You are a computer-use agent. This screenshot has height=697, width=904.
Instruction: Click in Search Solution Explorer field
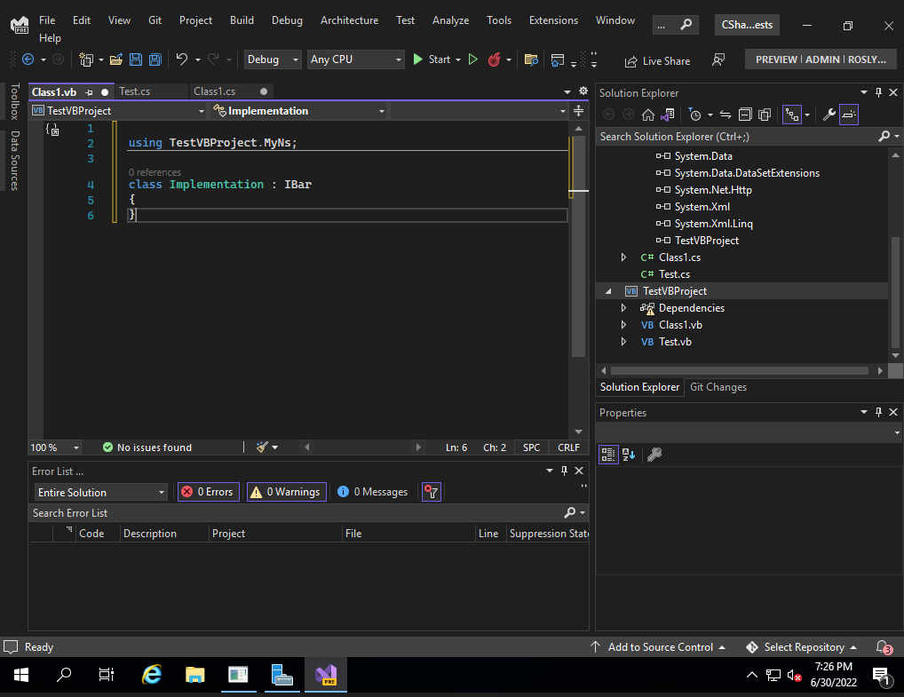[738, 137]
